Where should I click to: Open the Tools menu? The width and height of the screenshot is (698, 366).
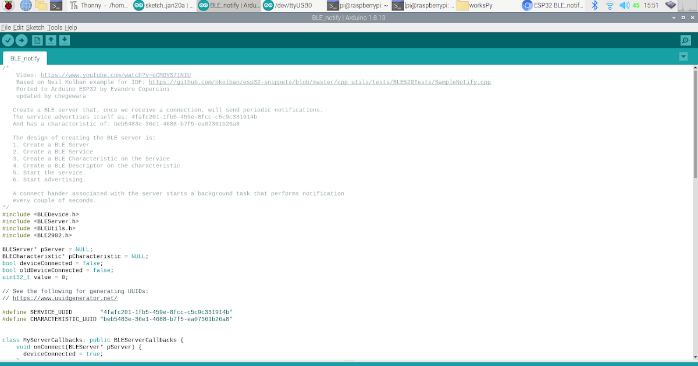click(55, 27)
